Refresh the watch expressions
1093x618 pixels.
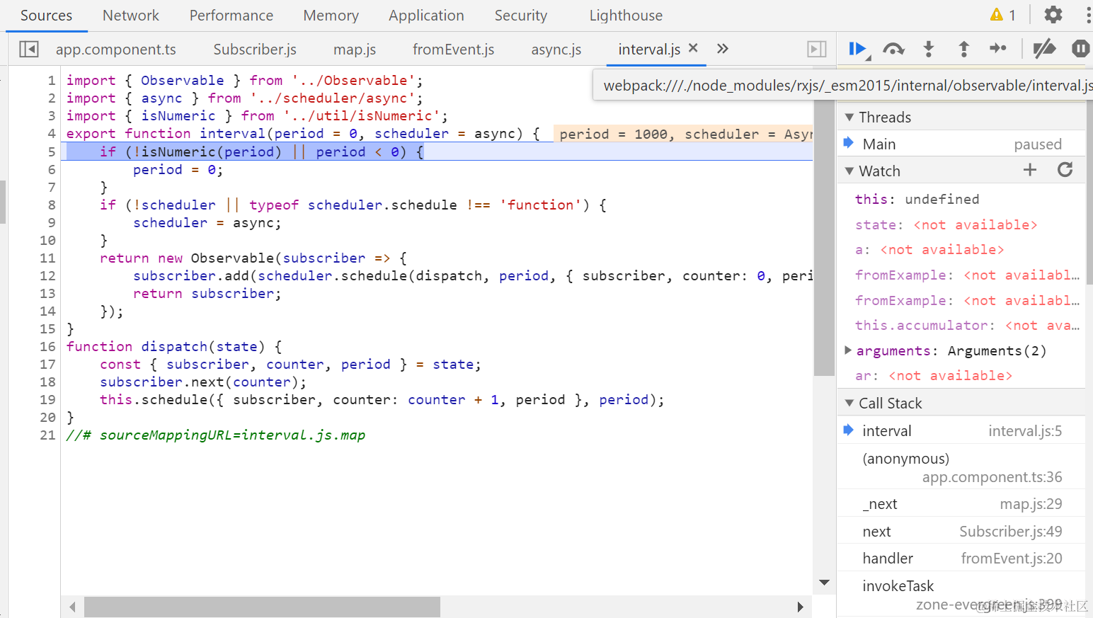[1065, 170]
